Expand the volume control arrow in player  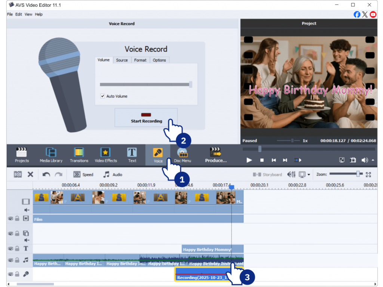point(373,160)
